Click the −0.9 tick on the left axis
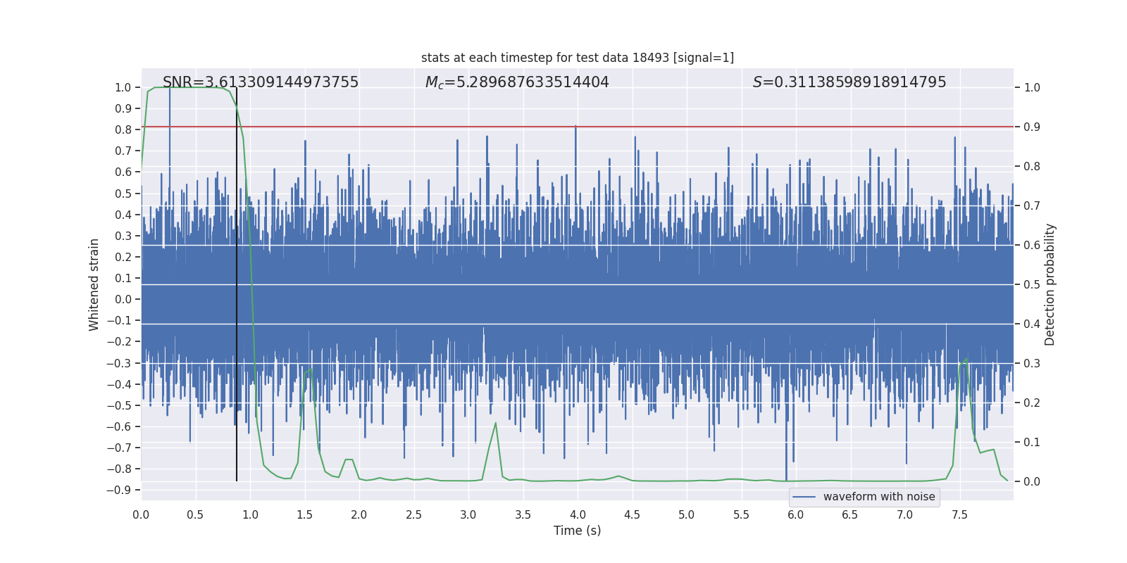The height and width of the screenshot is (563, 1127). pos(123,490)
